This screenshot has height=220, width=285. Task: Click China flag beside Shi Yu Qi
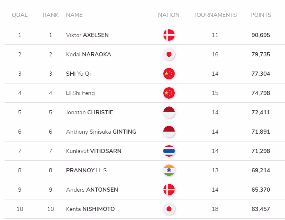[169, 74]
